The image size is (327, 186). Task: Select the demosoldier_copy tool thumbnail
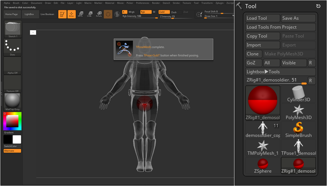pos(263,130)
